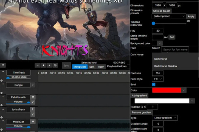Image resolution: width=199 pixels, height=132 pixels.
Task: Click the MusicGpt track name box
Action: click(x=18, y=122)
